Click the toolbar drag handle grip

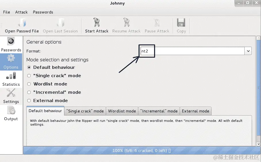pos(1,26)
